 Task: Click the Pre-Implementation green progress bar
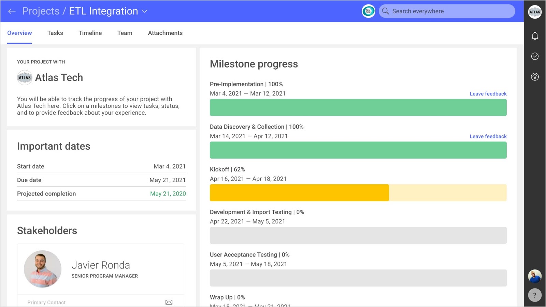(x=358, y=107)
